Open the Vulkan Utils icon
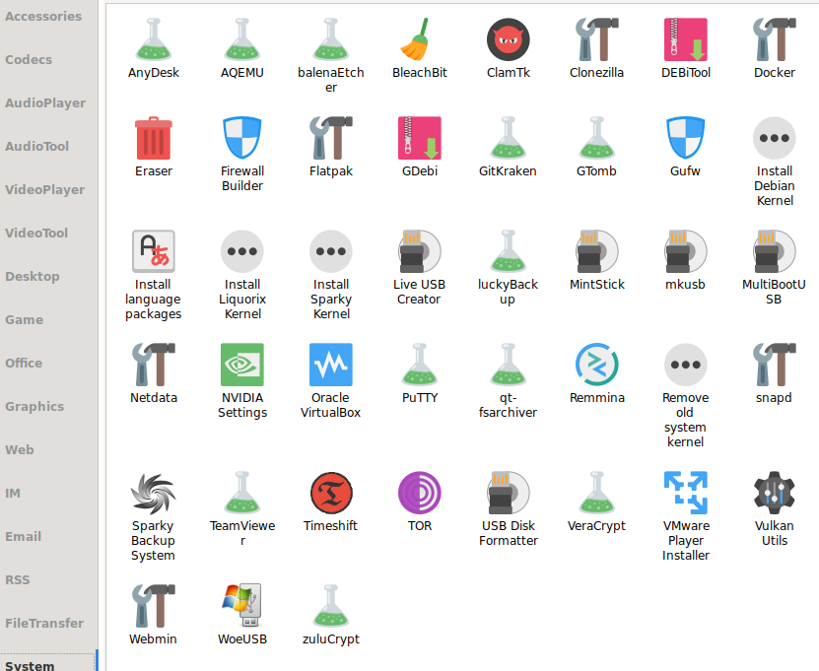This screenshot has width=819, height=671. [x=775, y=493]
